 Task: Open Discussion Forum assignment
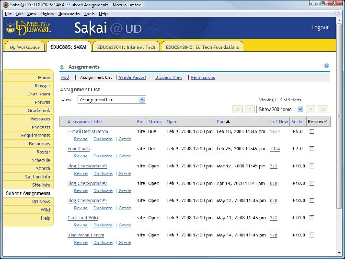(86, 235)
